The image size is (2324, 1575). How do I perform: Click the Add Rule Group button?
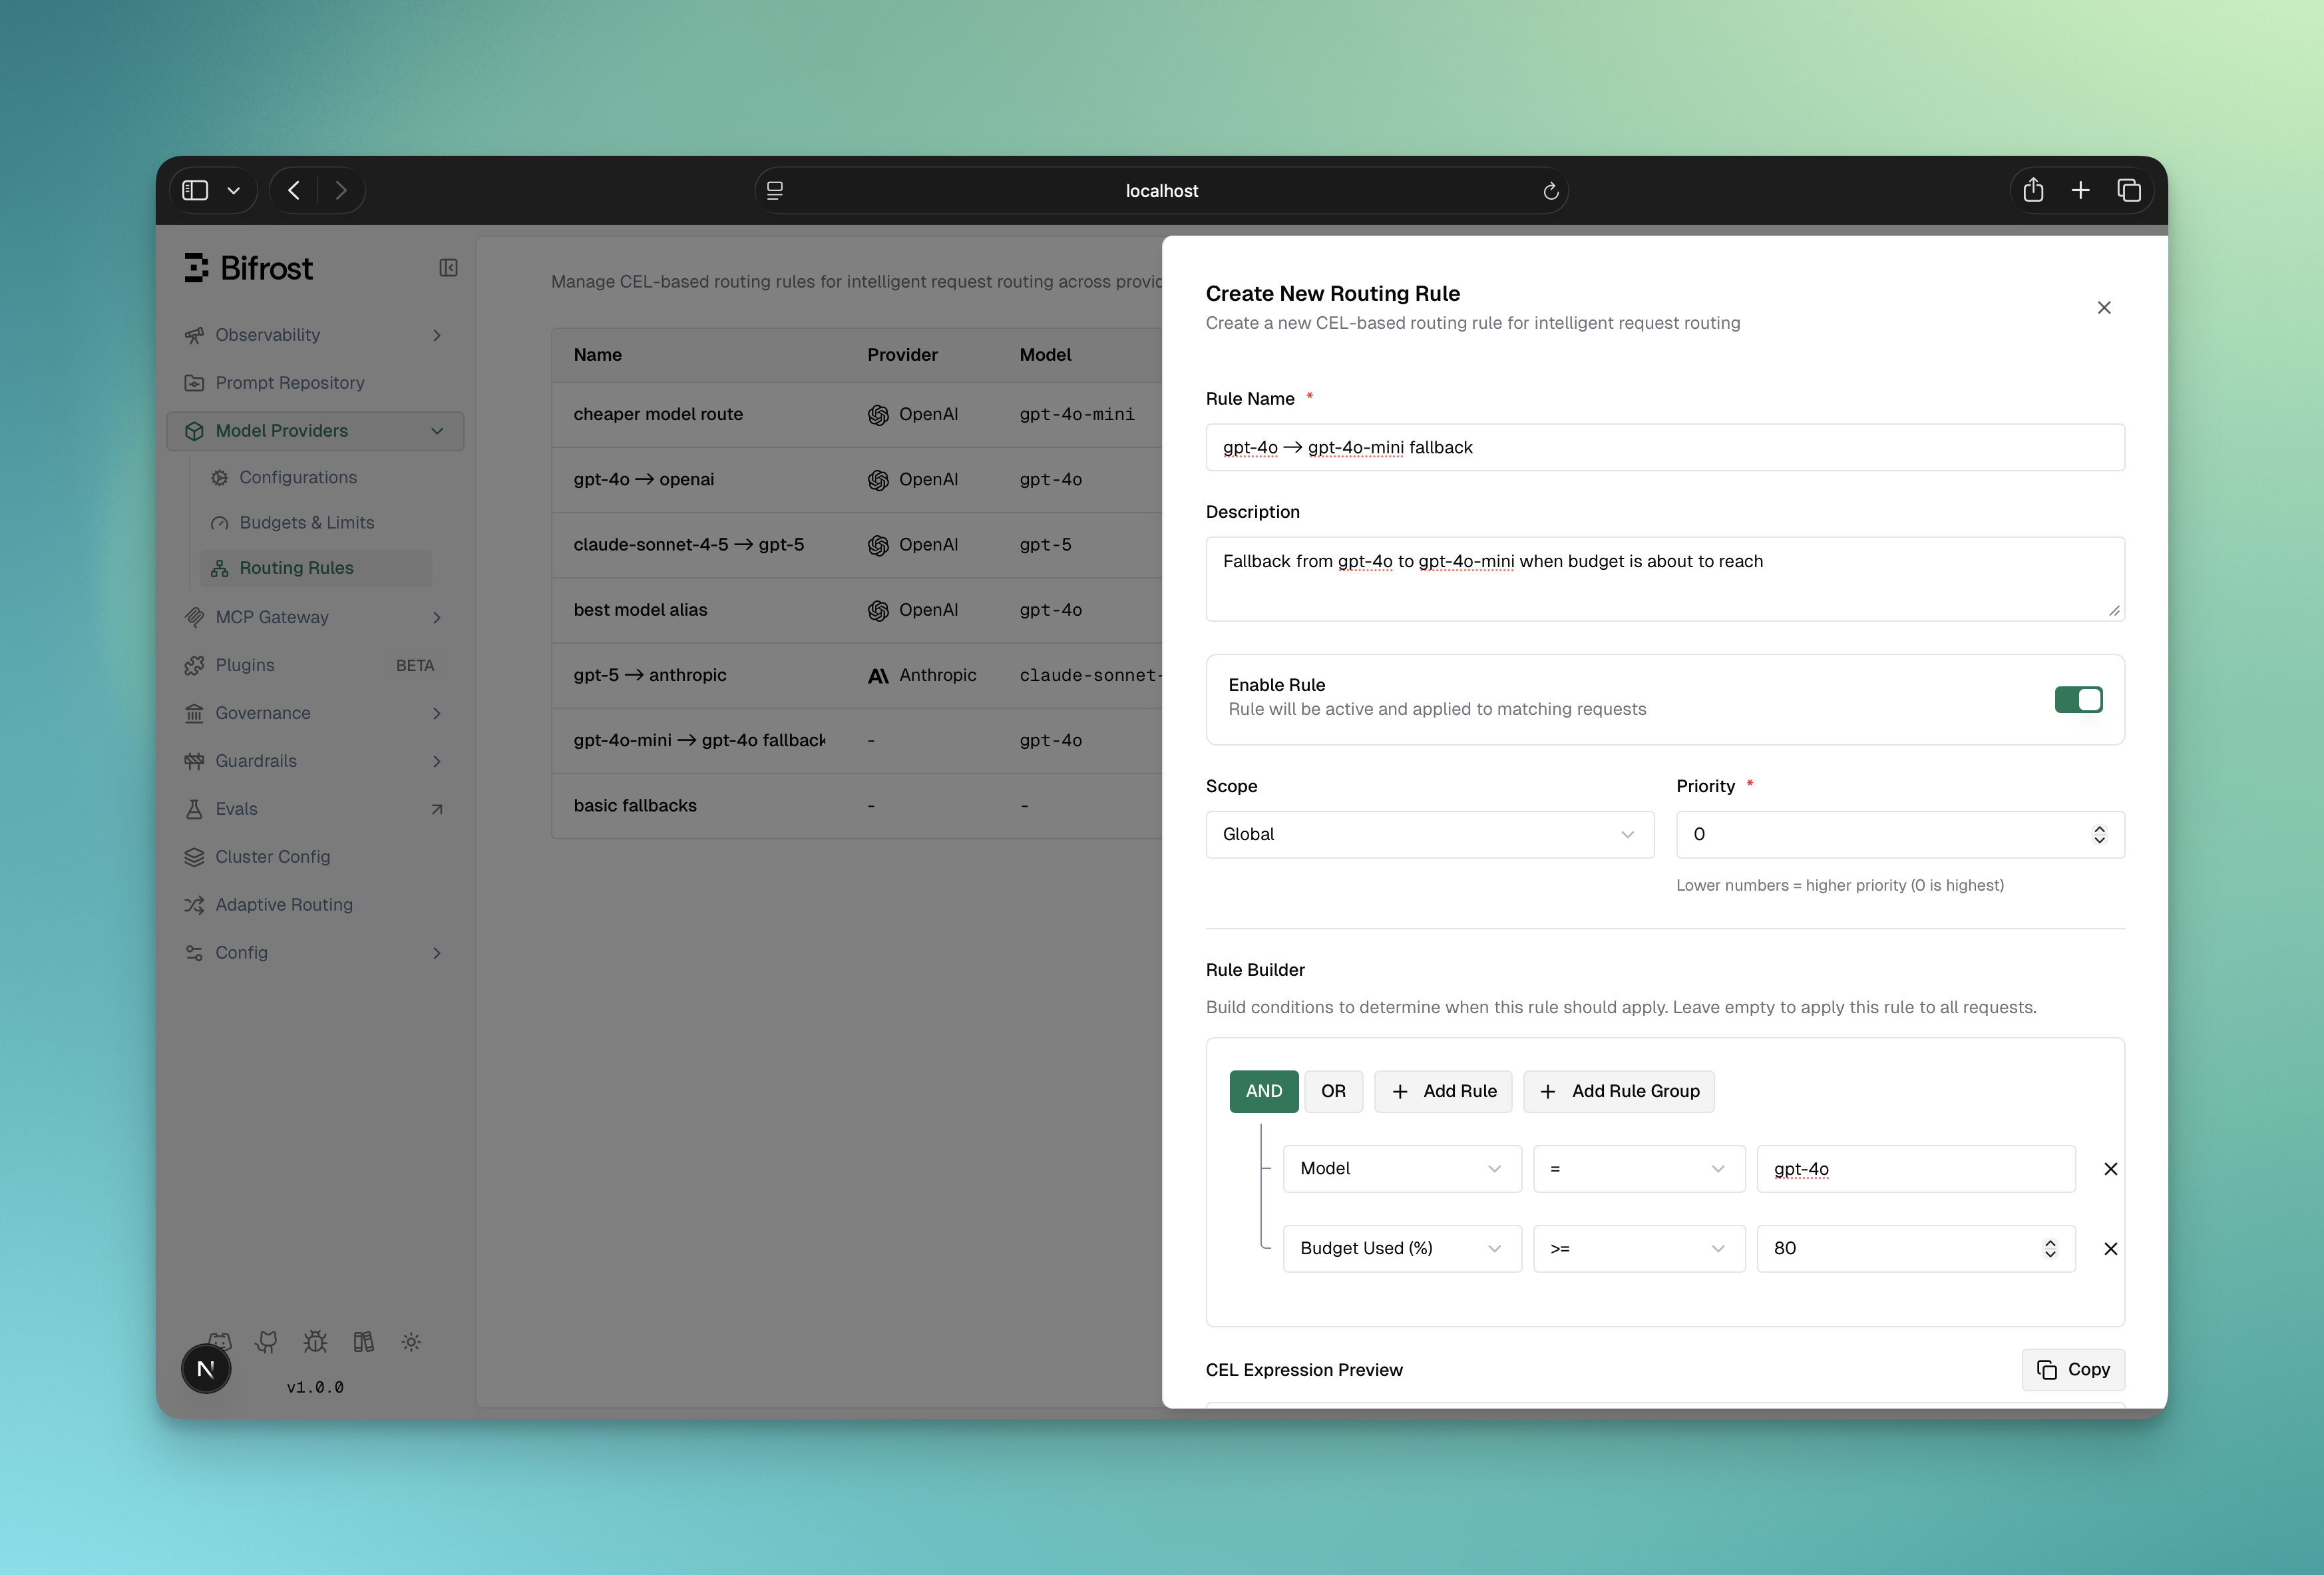1618,1091
